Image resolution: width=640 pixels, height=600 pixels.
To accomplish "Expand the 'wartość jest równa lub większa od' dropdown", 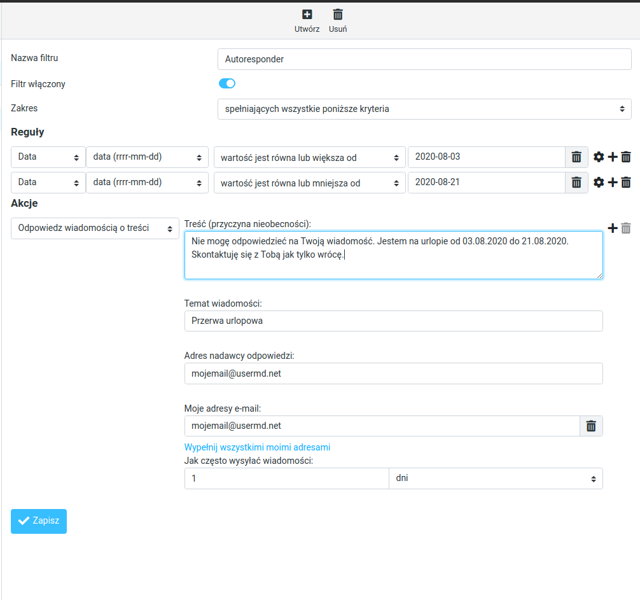I will (x=309, y=157).
